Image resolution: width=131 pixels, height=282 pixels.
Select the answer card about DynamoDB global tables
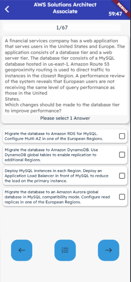point(65,155)
